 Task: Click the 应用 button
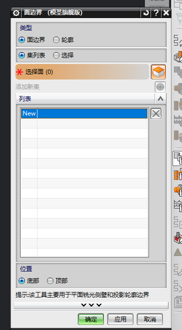coord(120,319)
